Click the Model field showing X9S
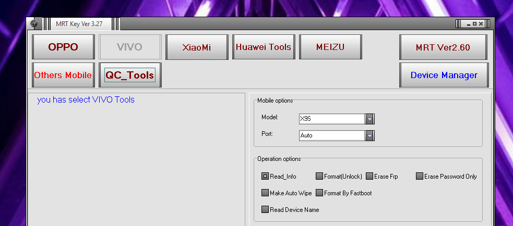Screen dimensions: 513x226 click(x=332, y=119)
